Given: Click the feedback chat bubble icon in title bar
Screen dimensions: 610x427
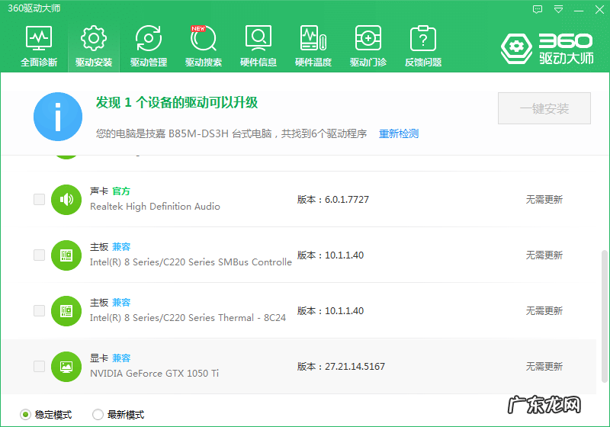Looking at the screenshot, I should [x=538, y=9].
